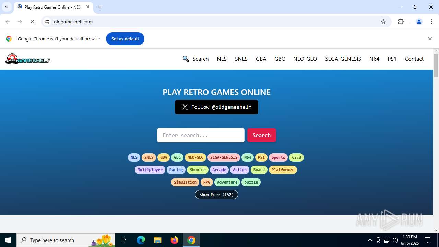Open the Contact navigation link

click(x=414, y=59)
